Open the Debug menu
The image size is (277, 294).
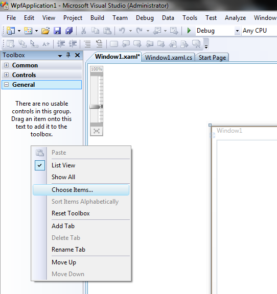[145, 18]
